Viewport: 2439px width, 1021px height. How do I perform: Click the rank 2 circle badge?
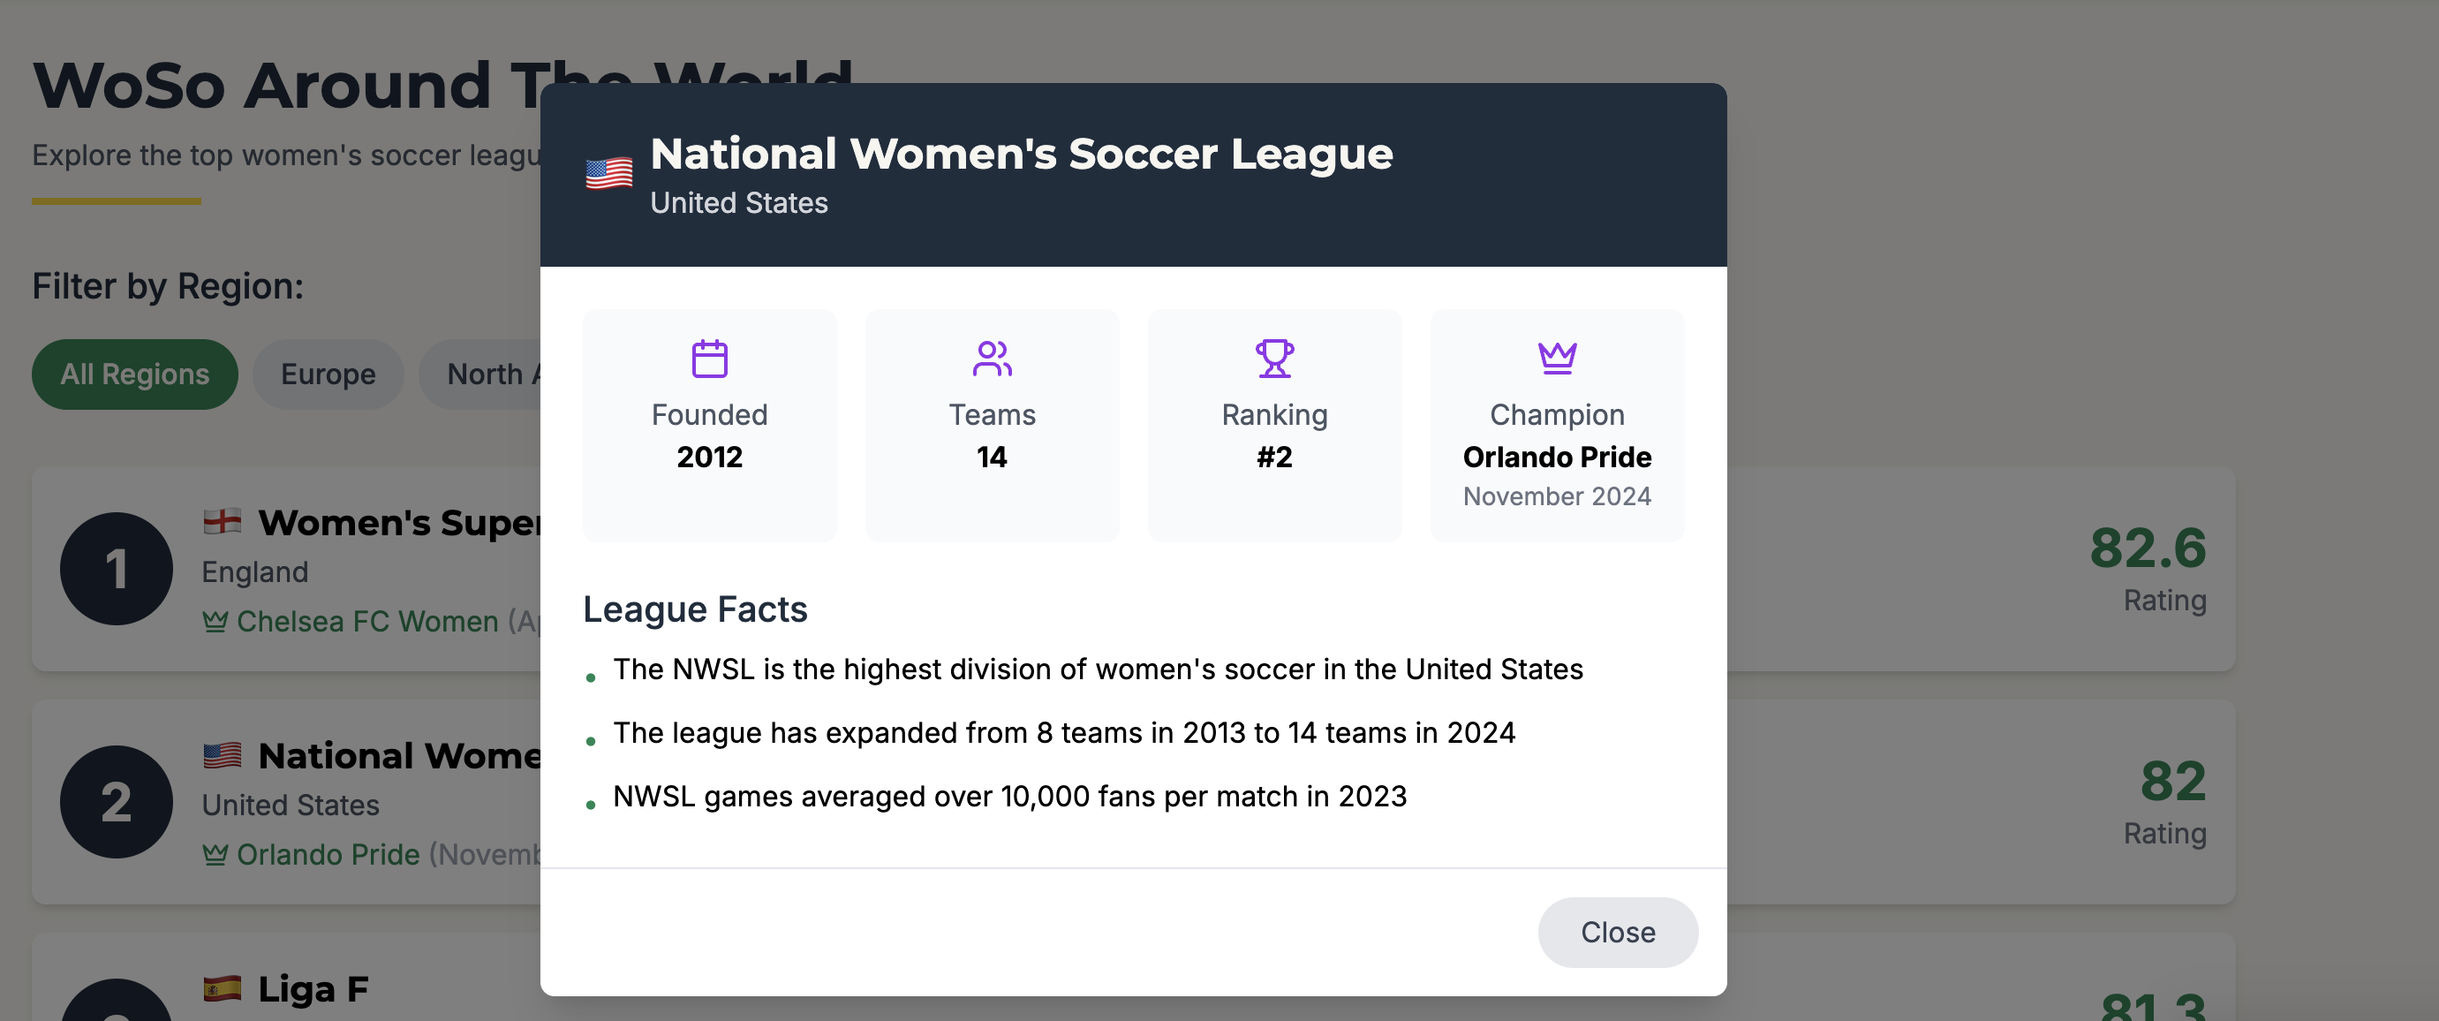117,801
